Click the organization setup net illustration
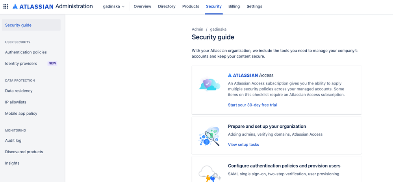Screen dimensions: 393x182 [209, 136]
